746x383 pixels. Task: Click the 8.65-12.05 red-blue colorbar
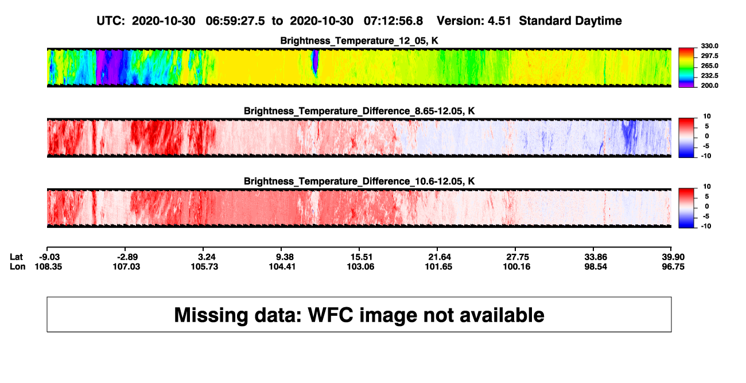[x=687, y=138]
